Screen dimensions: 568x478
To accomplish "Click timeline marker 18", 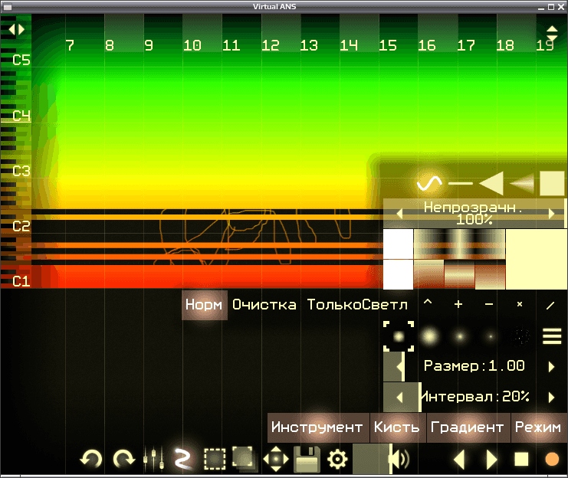I will click(x=505, y=46).
